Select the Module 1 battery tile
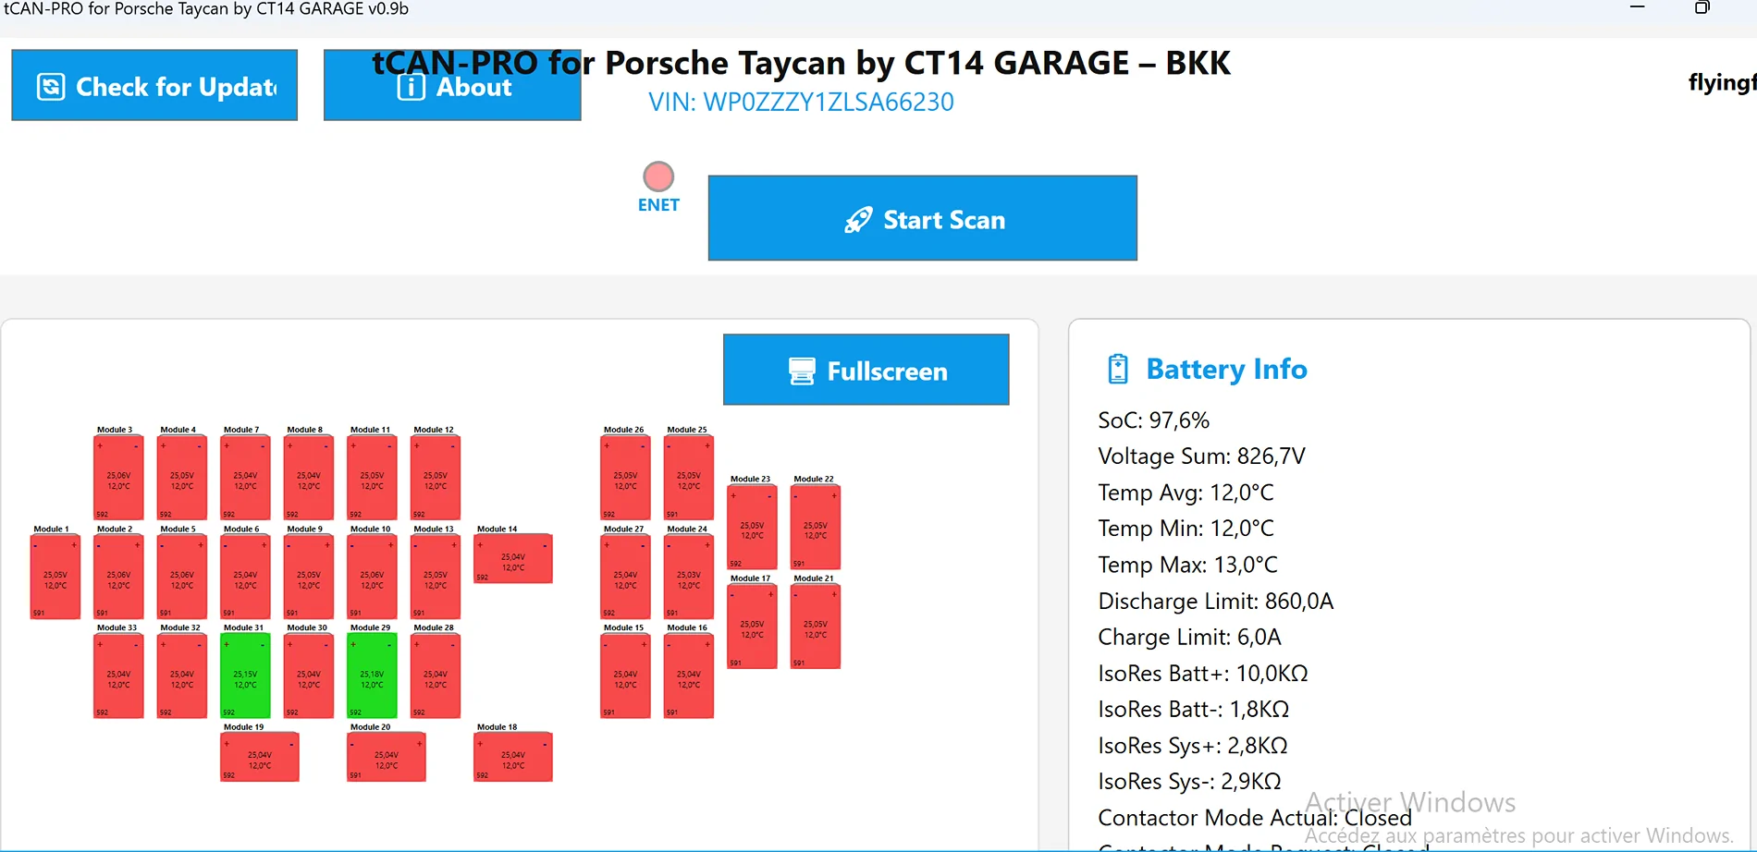The width and height of the screenshot is (1757, 852). (x=55, y=577)
